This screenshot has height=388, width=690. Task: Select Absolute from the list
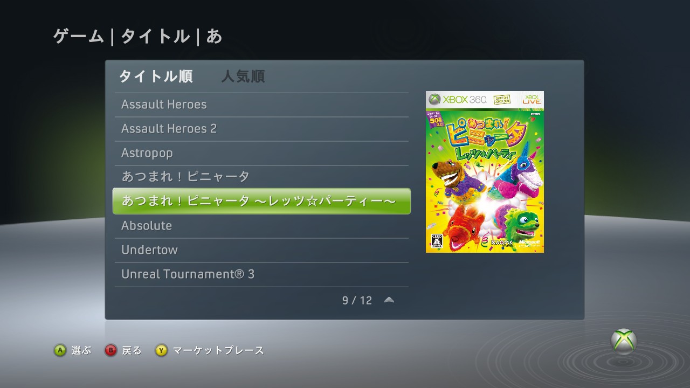tap(261, 226)
